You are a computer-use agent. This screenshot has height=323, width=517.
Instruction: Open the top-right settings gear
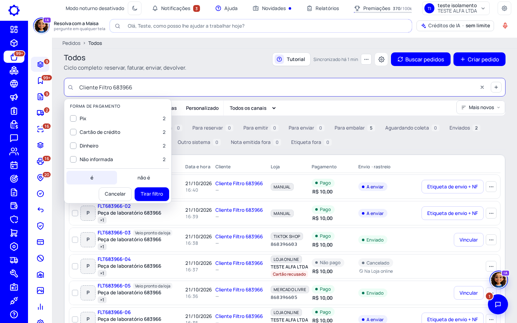click(x=504, y=8)
